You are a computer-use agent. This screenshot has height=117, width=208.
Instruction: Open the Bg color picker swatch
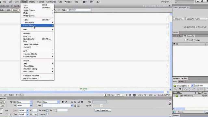click(x=55, y=110)
